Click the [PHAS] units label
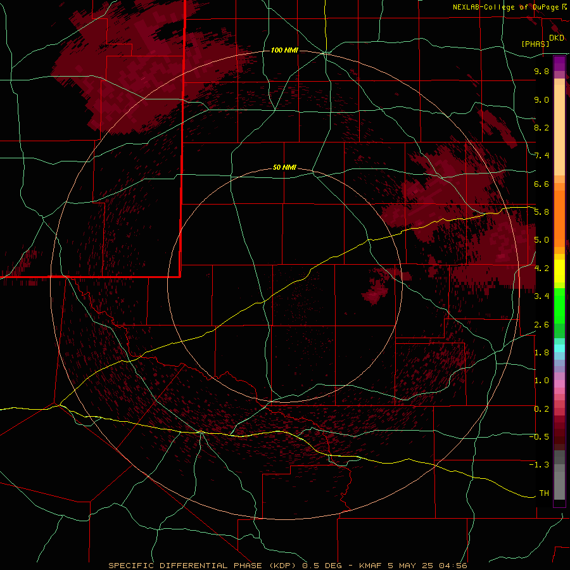 (535, 44)
